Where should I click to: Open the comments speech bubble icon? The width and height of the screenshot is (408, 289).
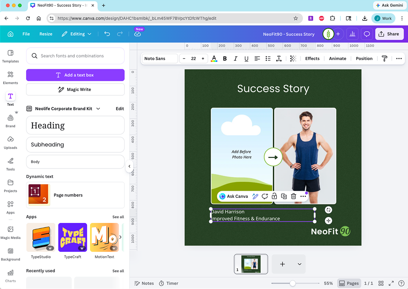click(366, 34)
